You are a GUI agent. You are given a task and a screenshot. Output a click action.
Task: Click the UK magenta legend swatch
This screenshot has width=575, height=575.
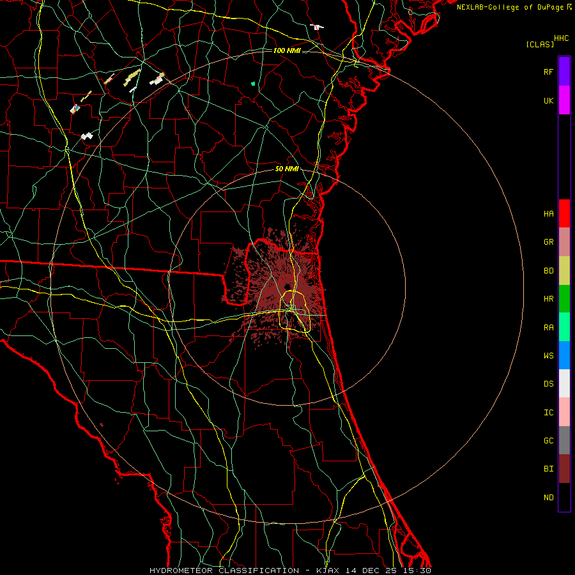[564, 100]
